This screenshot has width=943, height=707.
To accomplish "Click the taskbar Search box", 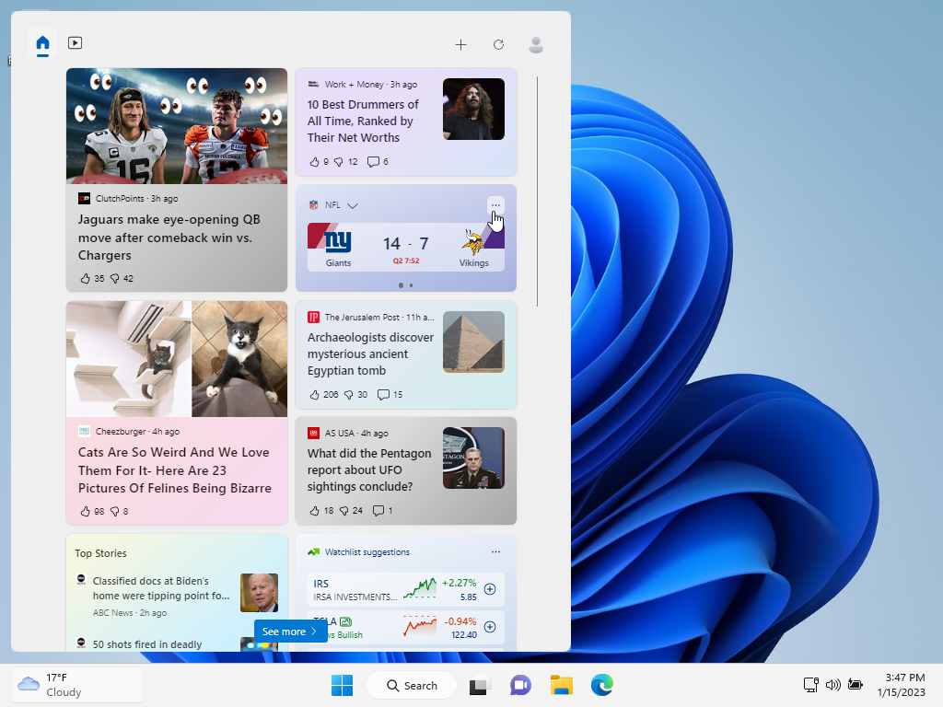I will click(x=412, y=685).
